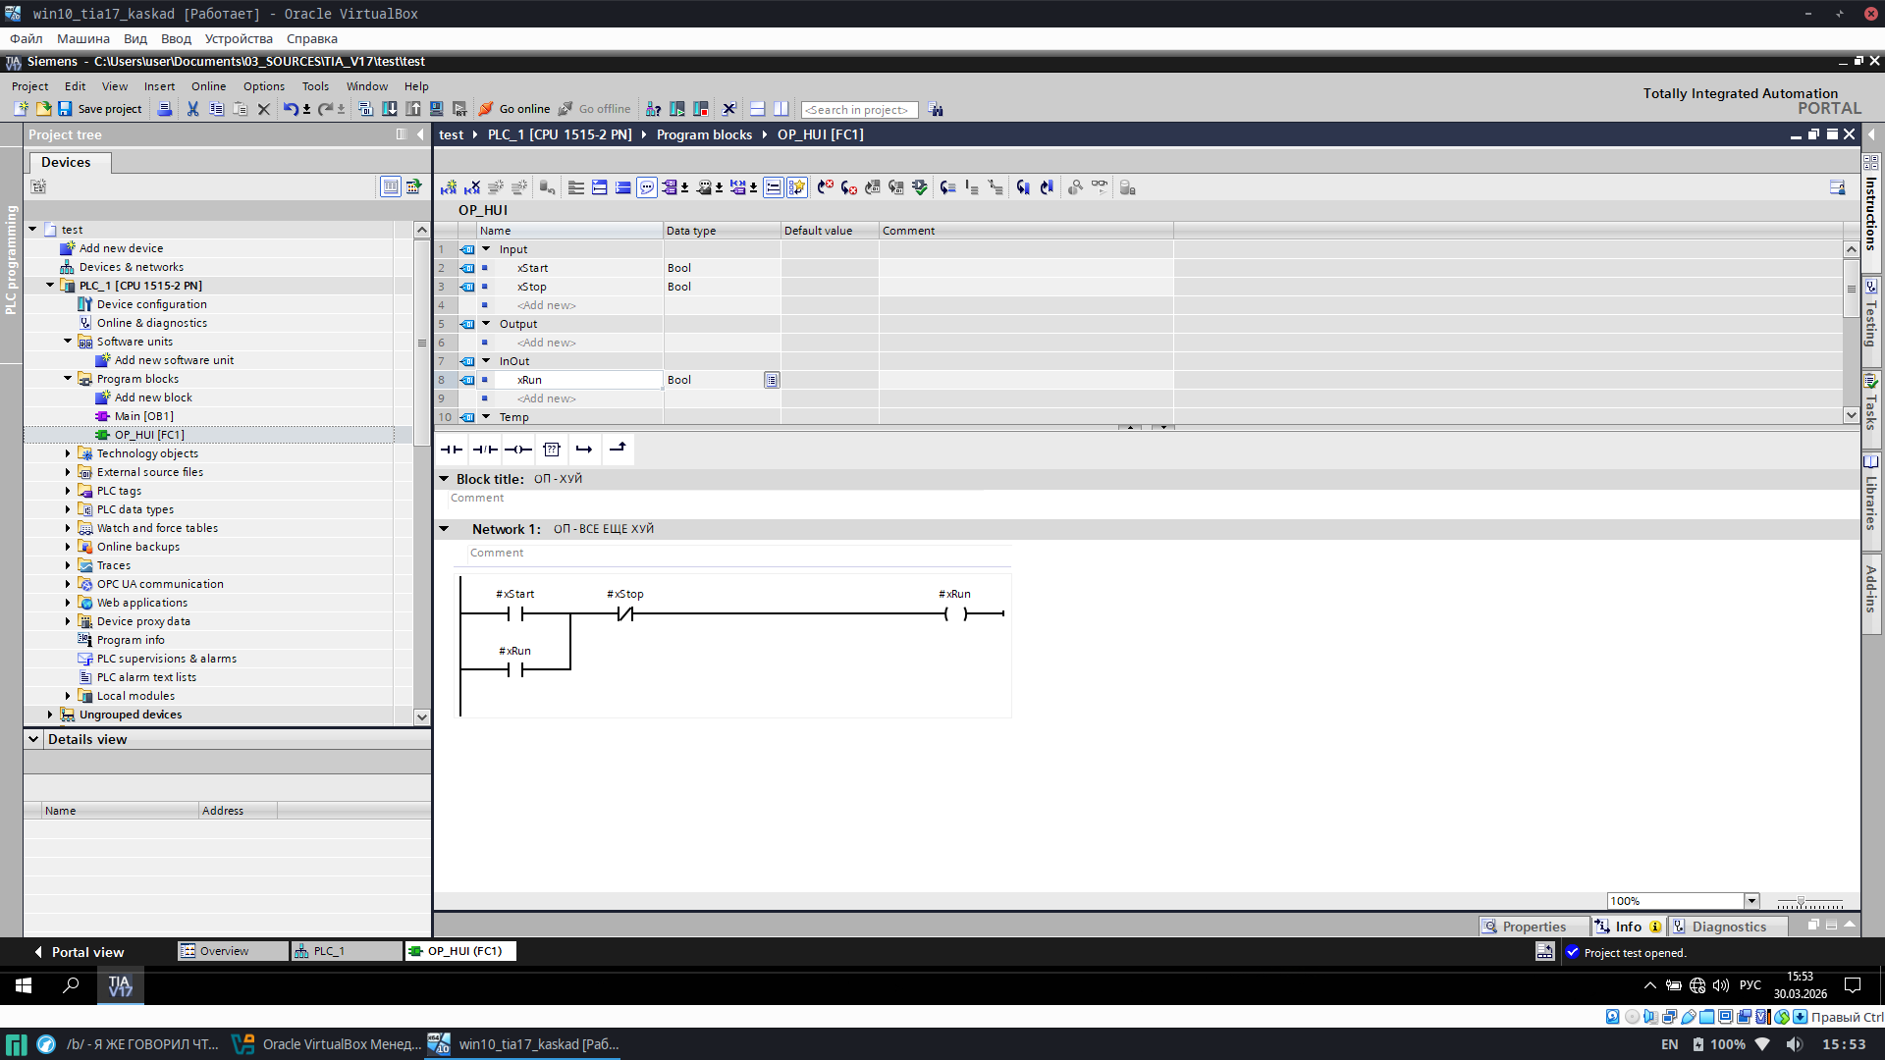
Task: Click Undo arrow in toolbar
Action: [290, 109]
